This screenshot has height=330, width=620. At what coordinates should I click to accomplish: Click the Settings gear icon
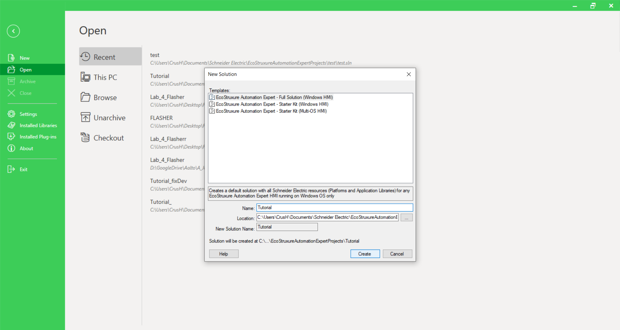click(x=11, y=114)
